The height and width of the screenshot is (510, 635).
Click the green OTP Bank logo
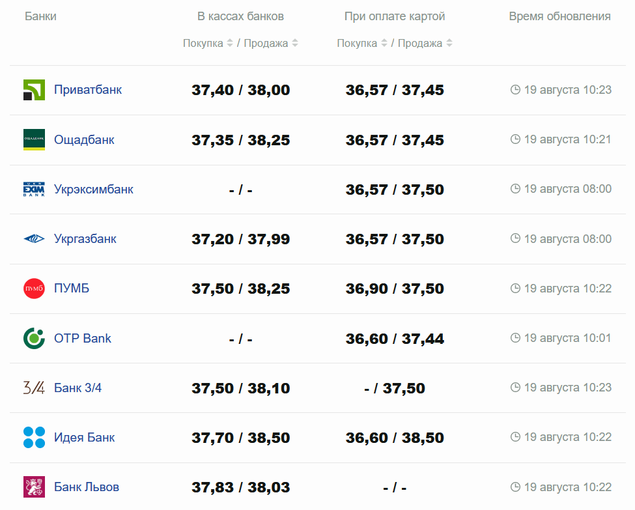[34, 338]
